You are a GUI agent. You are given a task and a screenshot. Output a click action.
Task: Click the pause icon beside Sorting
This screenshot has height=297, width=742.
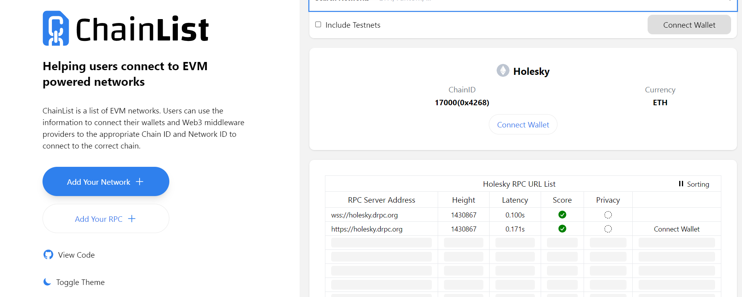(681, 184)
